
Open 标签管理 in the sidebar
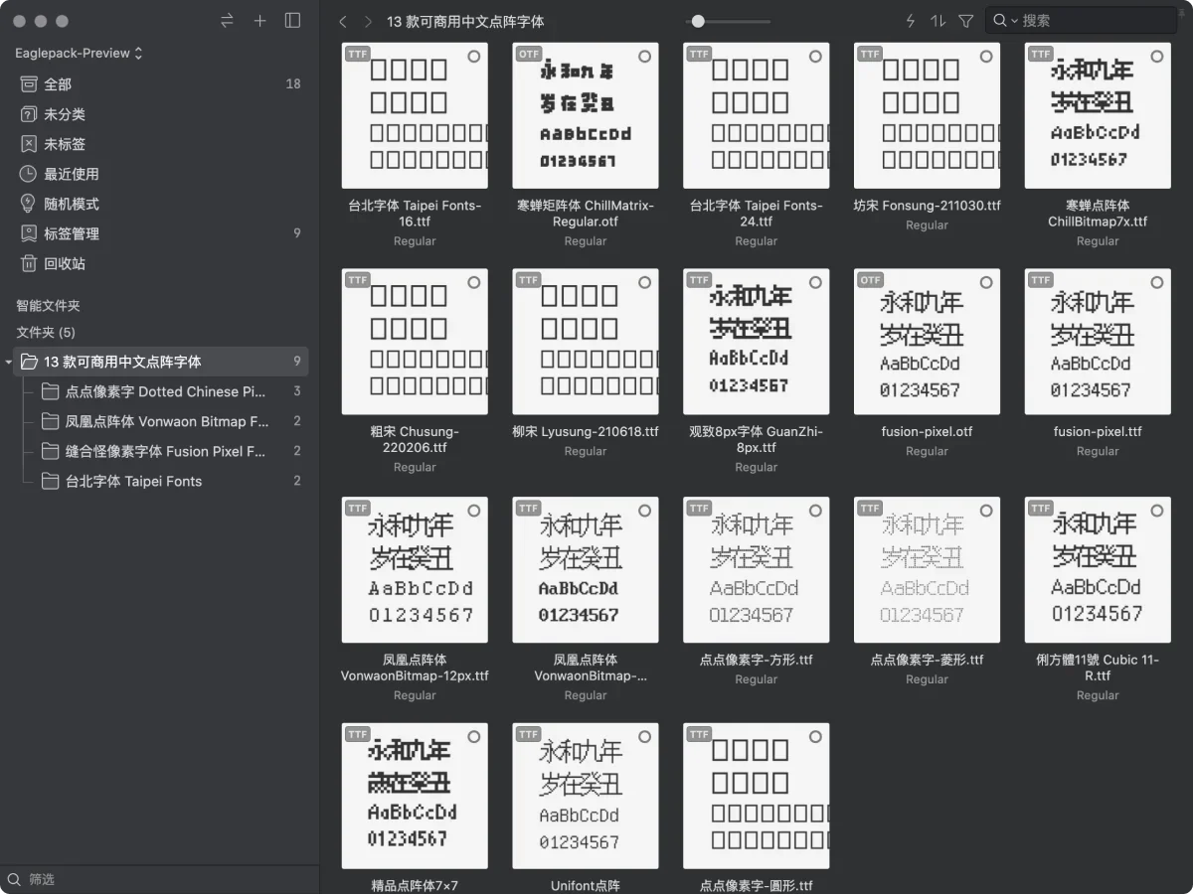point(72,233)
